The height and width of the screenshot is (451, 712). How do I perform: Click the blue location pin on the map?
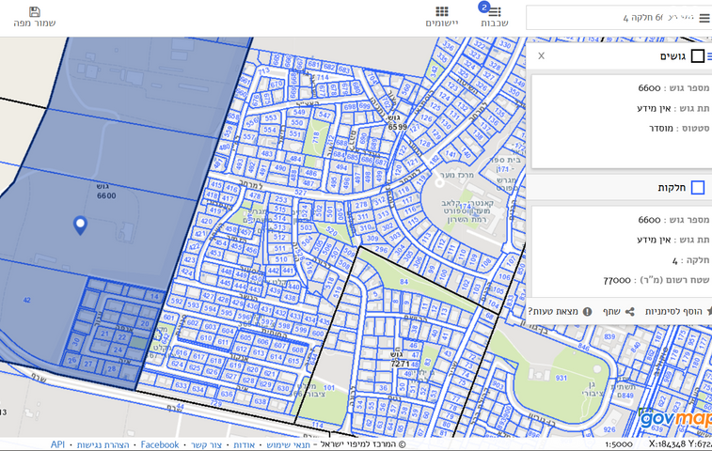[x=80, y=225]
